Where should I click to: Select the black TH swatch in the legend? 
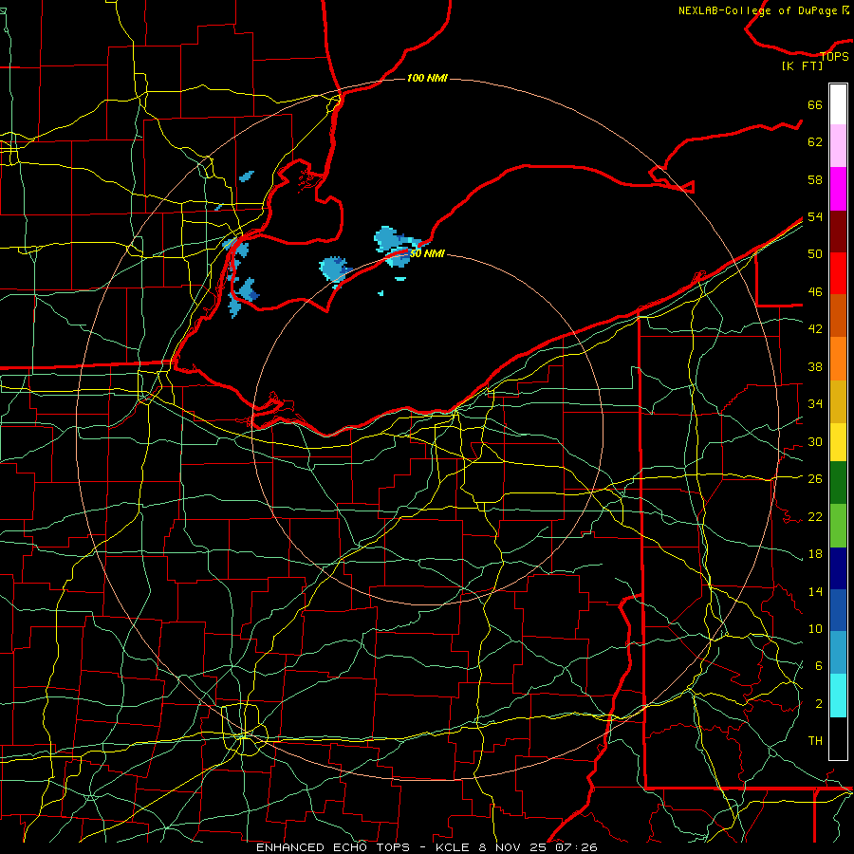[838, 738]
